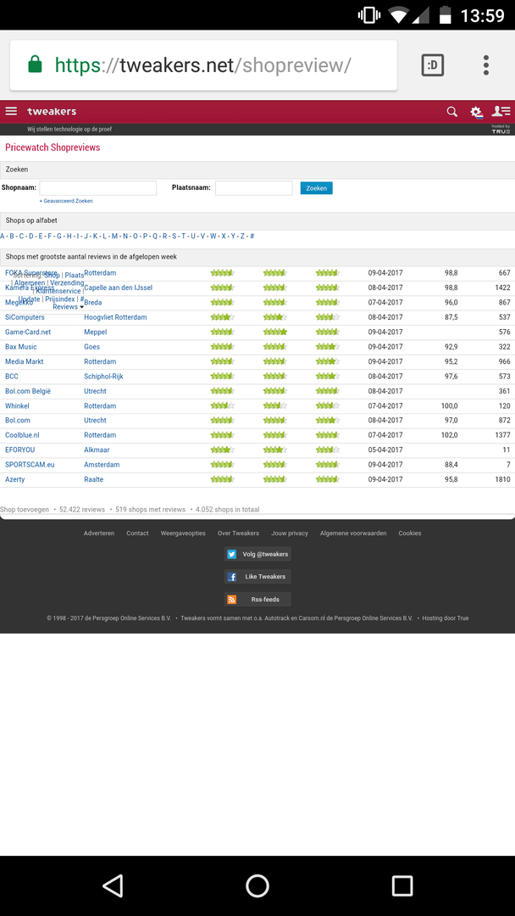Tap the Android back button

(x=113, y=885)
